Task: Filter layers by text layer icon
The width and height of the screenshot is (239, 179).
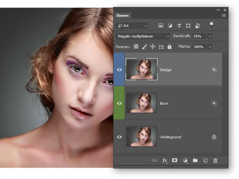Action: [x=179, y=26]
